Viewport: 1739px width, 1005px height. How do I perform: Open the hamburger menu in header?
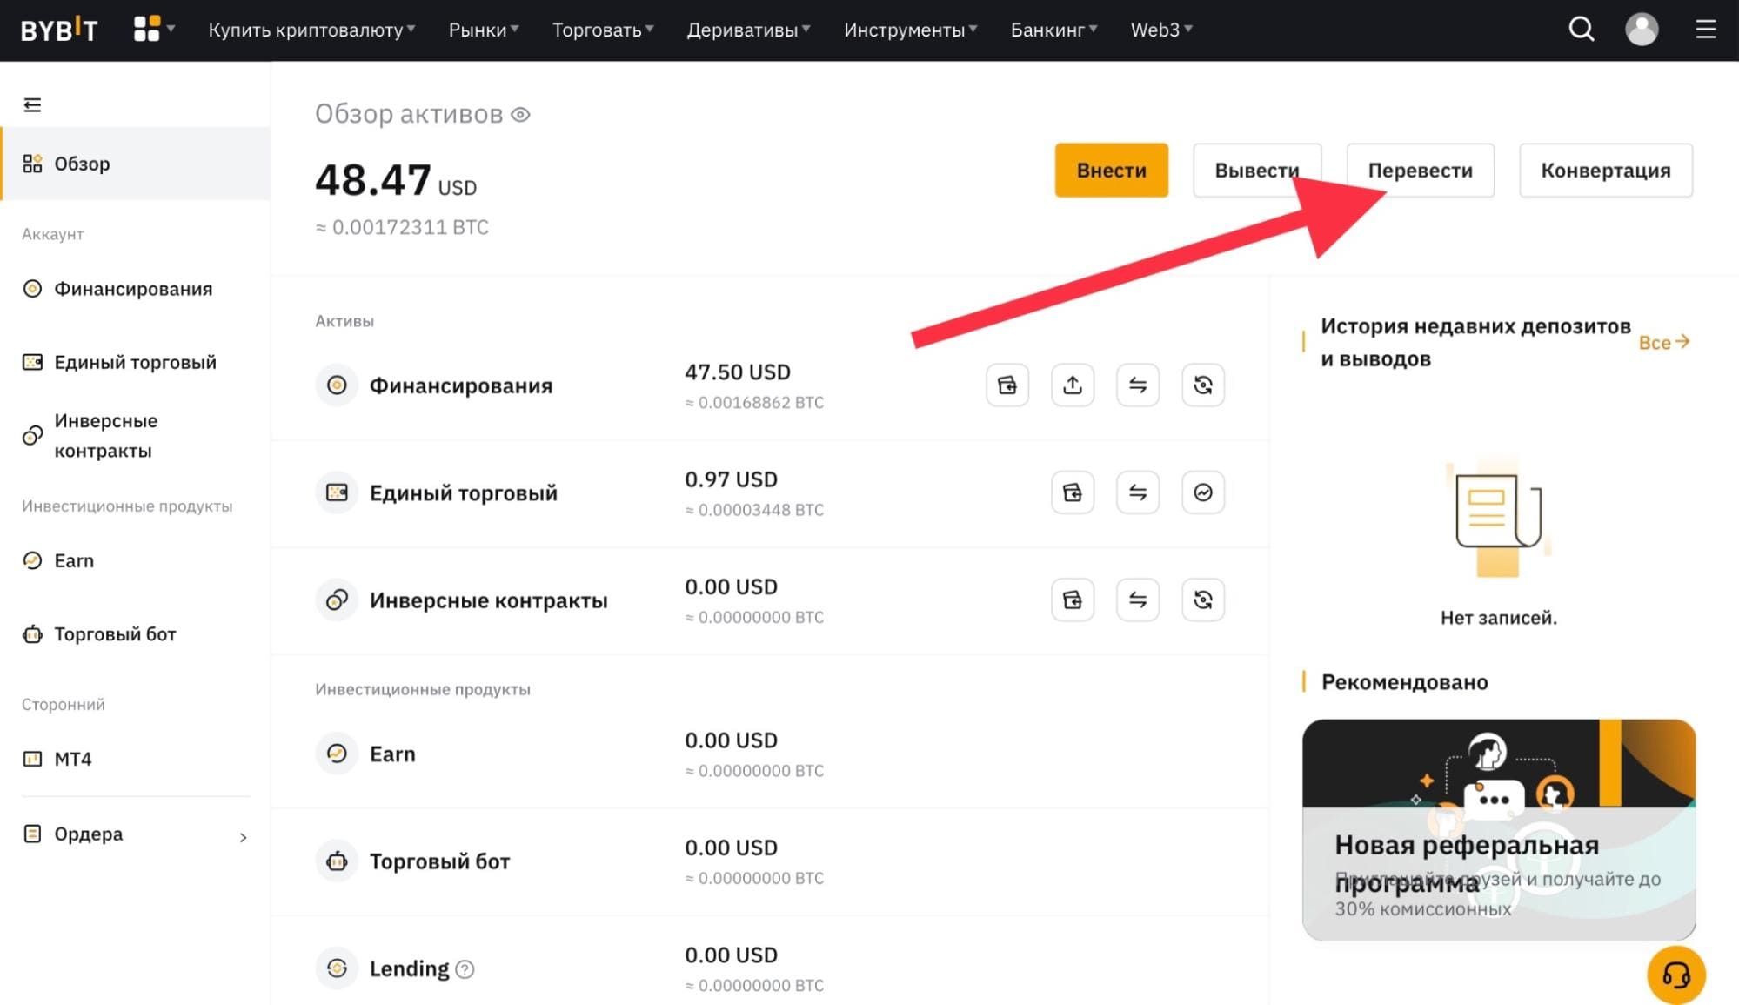[1705, 30]
